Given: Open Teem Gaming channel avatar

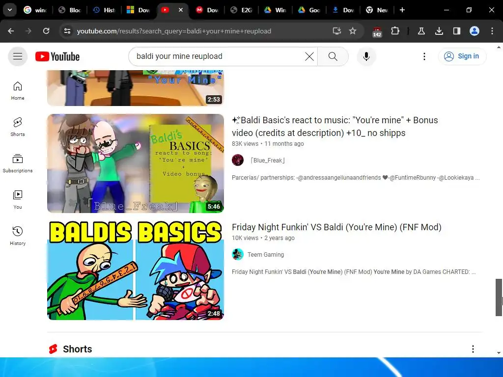Looking at the screenshot, I should (238, 254).
